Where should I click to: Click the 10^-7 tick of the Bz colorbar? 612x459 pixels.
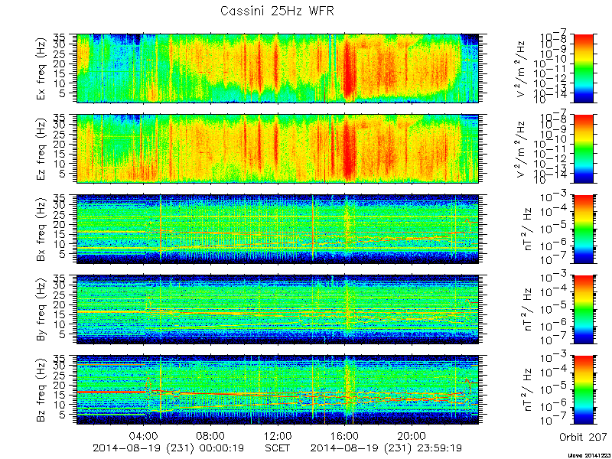tap(554, 420)
